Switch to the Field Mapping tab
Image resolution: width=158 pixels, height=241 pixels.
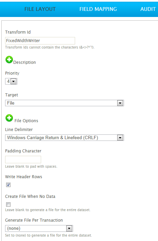click(98, 9)
